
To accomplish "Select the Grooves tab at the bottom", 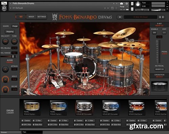I will 11,132.
